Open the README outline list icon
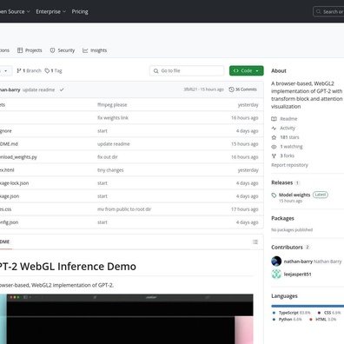344x344 pixels. (255, 241)
